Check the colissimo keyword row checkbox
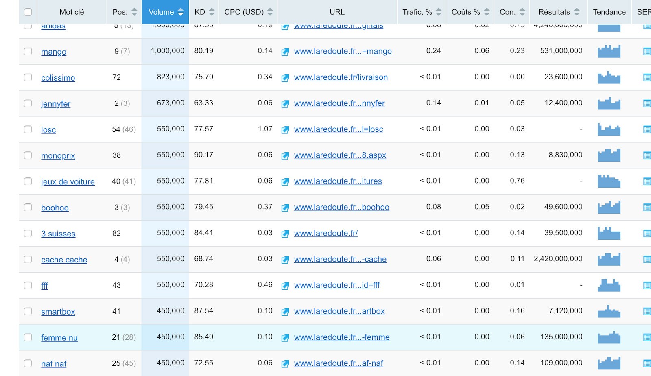The image size is (651, 376). click(x=28, y=77)
